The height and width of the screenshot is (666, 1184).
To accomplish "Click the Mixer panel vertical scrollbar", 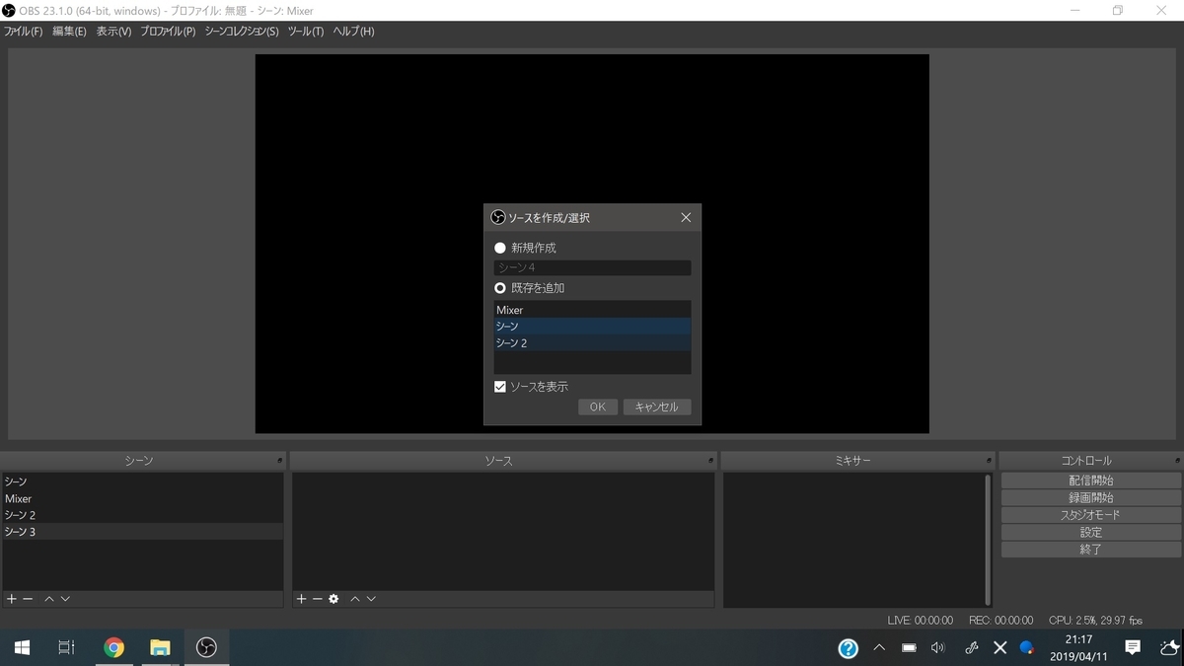I will 988,540.
